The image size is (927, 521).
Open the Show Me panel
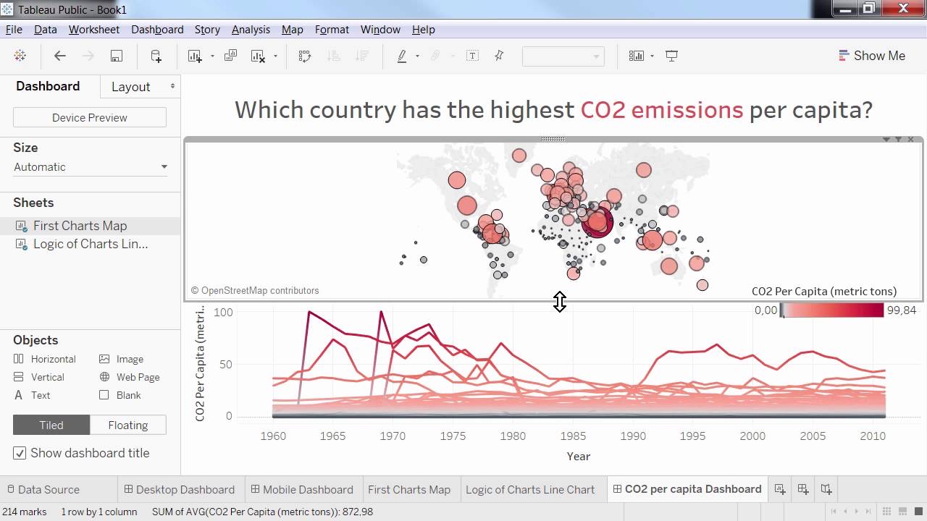(x=872, y=56)
